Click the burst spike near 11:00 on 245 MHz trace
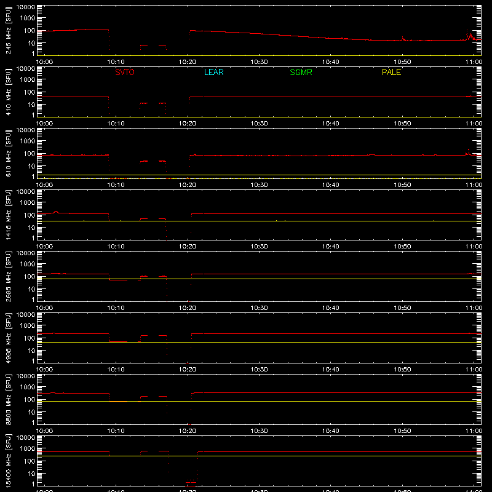Screen dimensions: 492x492 (470, 35)
